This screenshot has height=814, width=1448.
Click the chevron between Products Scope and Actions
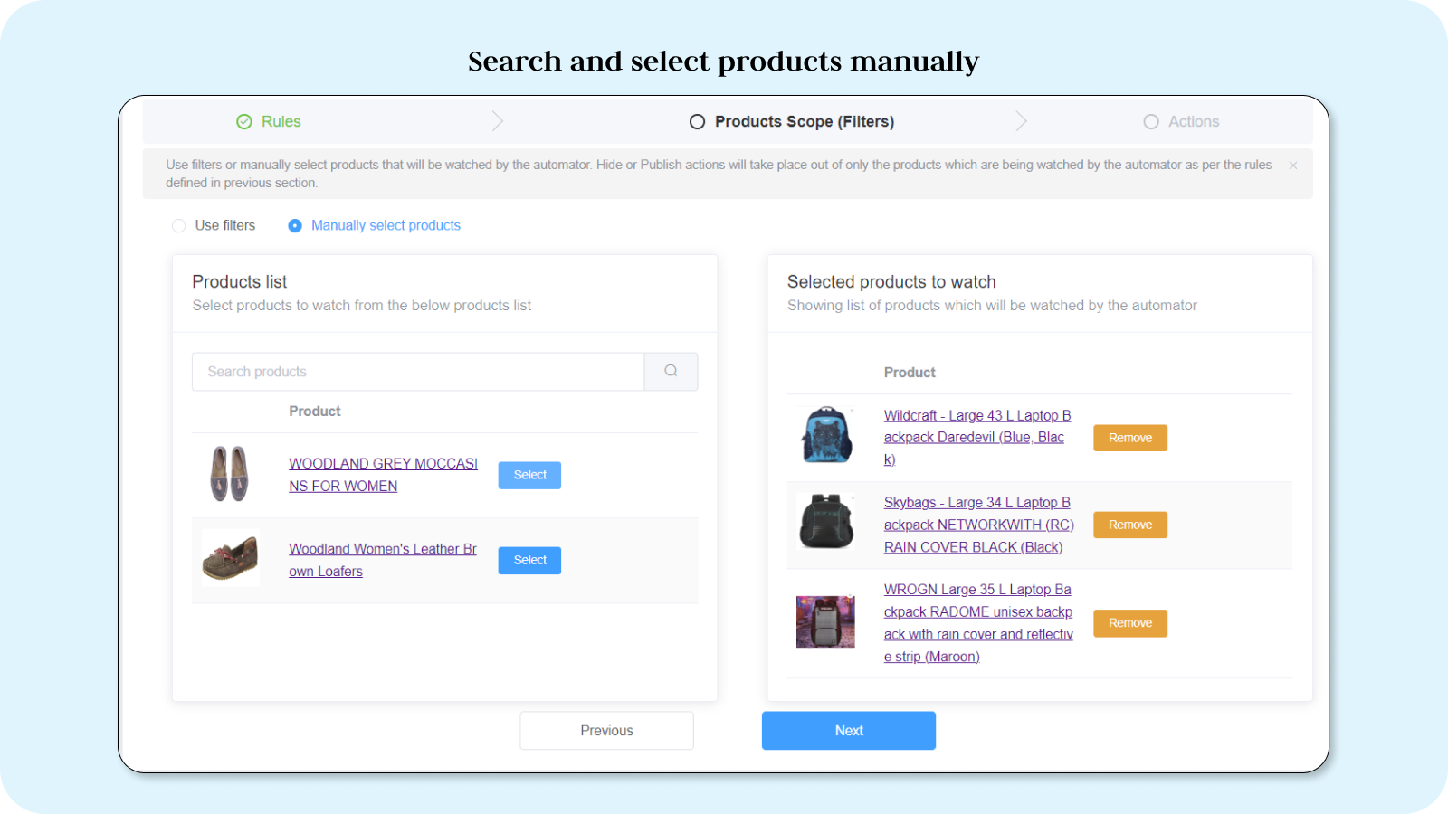1022,120
